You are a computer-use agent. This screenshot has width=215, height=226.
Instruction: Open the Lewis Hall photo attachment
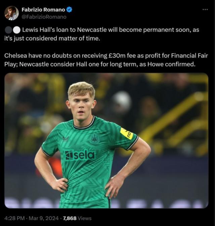pos(106,140)
